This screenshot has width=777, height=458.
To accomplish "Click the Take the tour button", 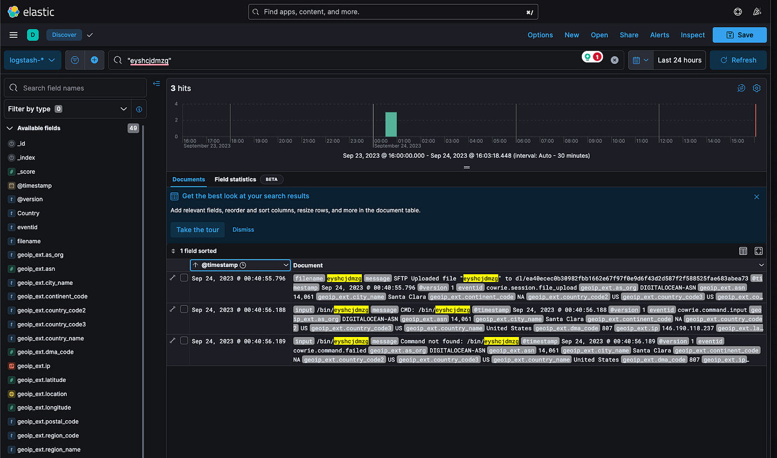I will (198, 230).
